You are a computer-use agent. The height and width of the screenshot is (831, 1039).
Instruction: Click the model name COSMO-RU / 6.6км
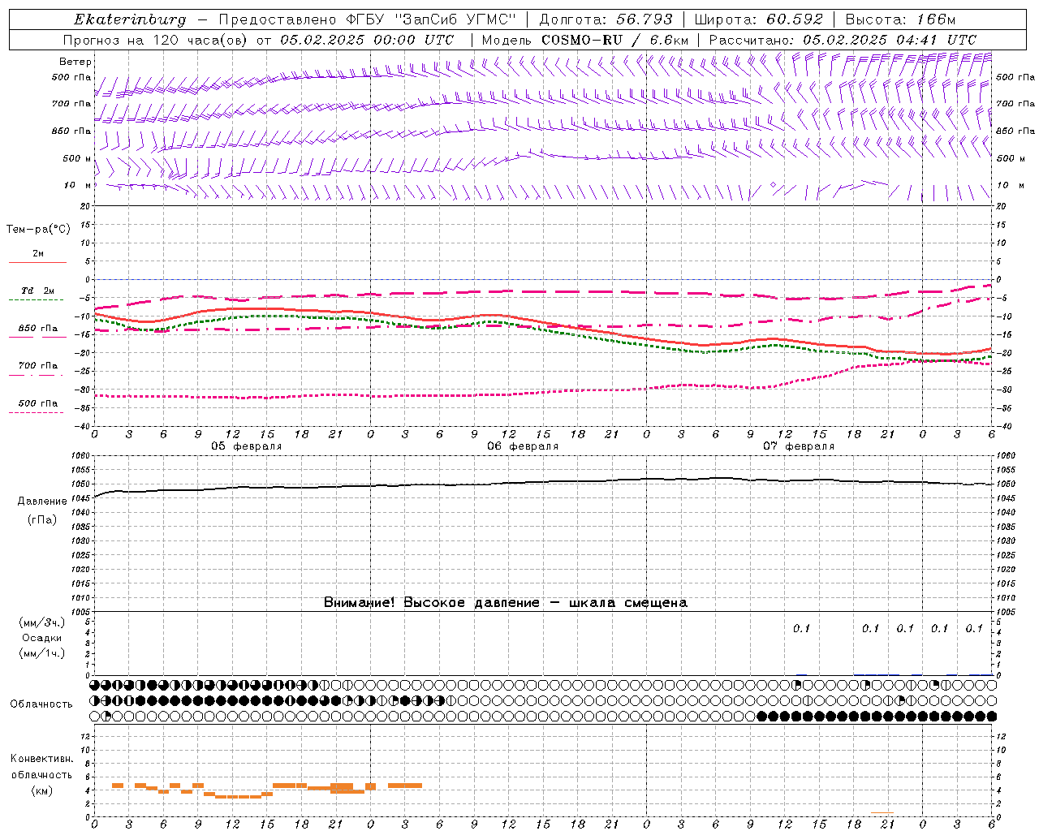point(615,40)
